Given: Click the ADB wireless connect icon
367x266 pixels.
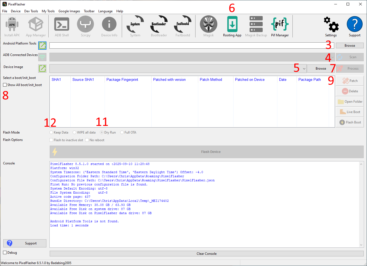Looking at the screenshot, I should coord(42,57).
